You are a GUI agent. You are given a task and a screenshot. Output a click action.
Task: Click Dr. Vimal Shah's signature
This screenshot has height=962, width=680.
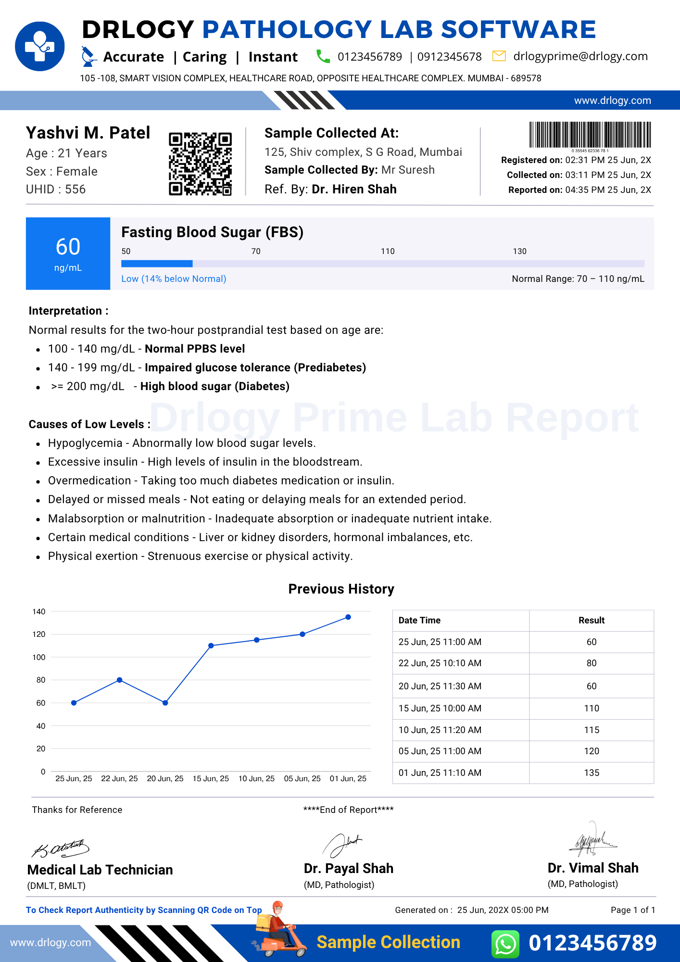coord(593,839)
